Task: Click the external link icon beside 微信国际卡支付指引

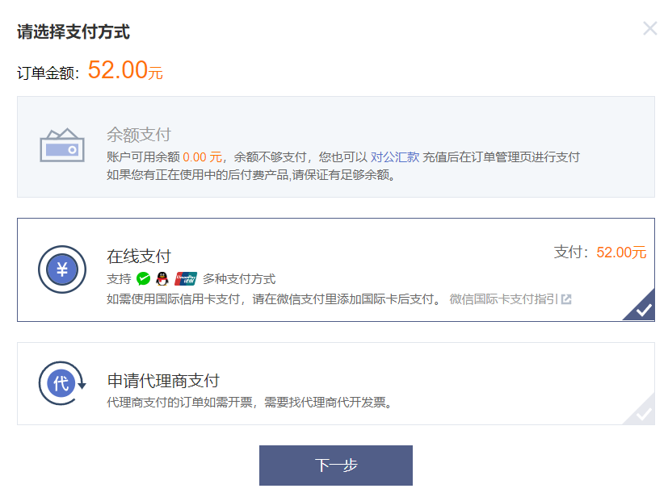Action: point(566,299)
